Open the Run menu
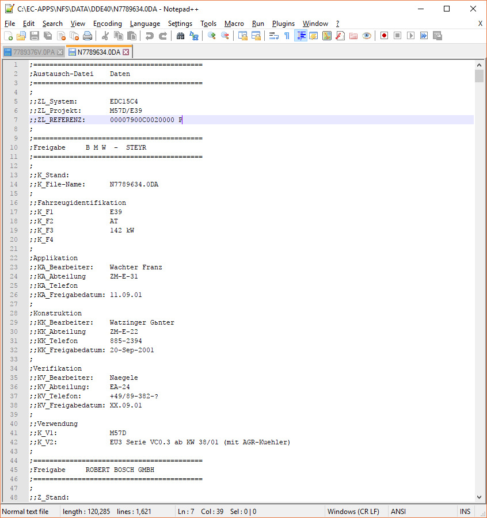Screen dimensions: 487x518 pyautogui.click(x=258, y=24)
